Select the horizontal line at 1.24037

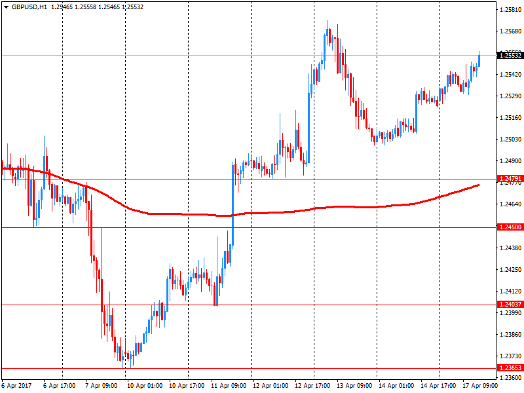(x=249, y=305)
